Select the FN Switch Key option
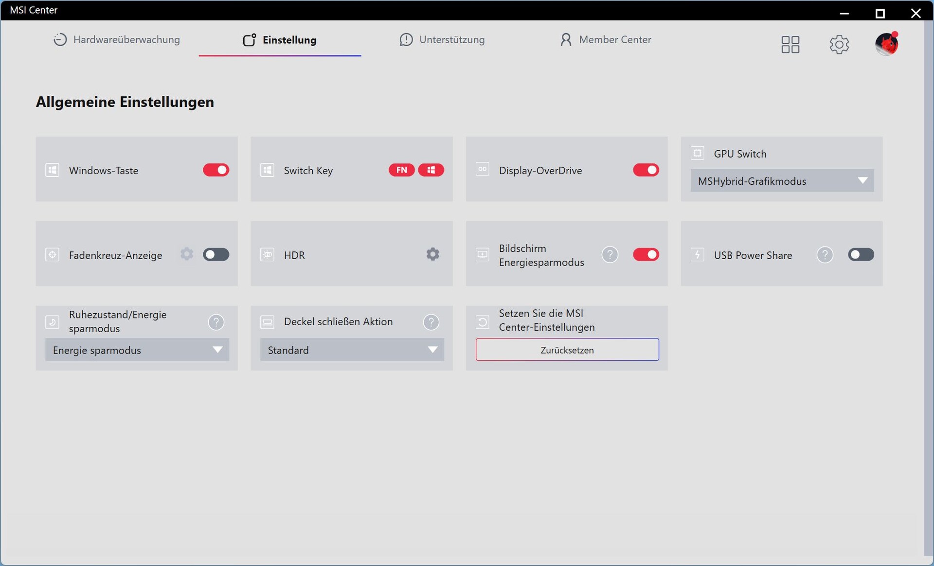Viewport: 934px width, 566px height. click(x=401, y=170)
